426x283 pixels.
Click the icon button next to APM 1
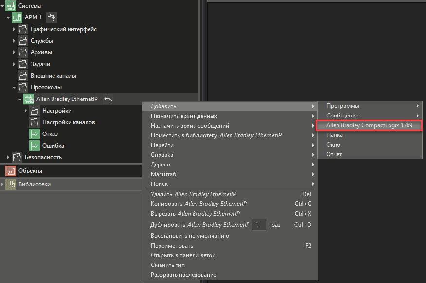coord(52,17)
